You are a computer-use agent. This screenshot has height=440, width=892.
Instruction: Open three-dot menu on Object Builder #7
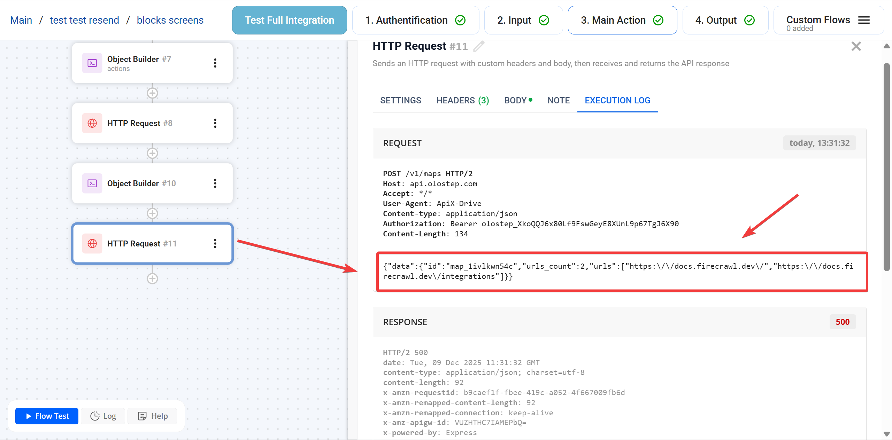coord(215,63)
